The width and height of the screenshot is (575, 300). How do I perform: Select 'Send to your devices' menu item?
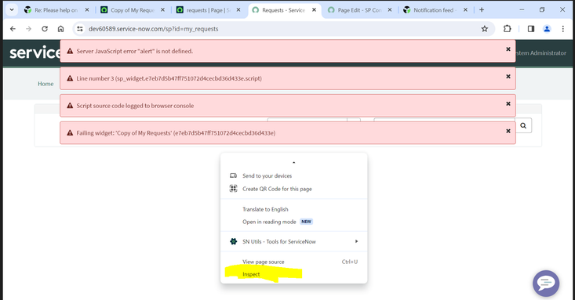[293, 175]
